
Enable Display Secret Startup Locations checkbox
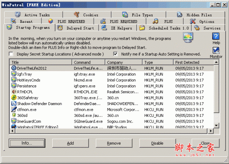[11, 54]
